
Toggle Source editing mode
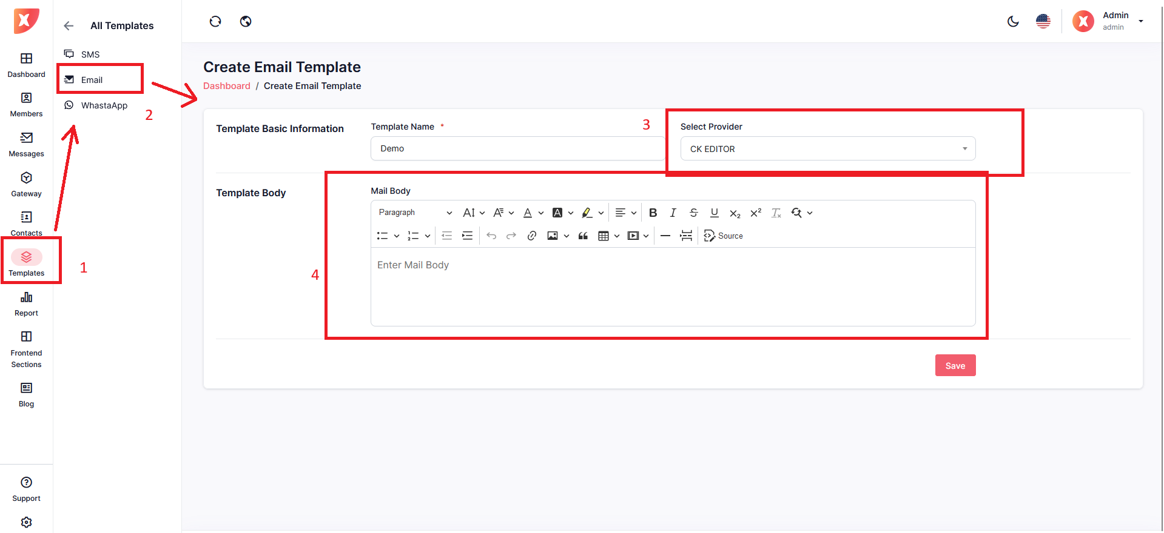723,236
